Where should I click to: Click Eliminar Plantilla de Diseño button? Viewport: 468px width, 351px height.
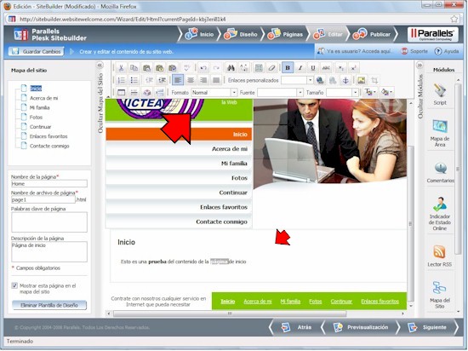(x=49, y=305)
